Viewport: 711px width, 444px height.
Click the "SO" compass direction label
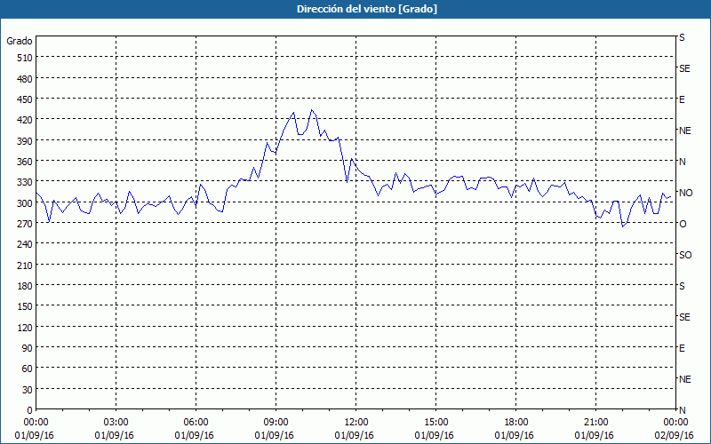(x=685, y=255)
